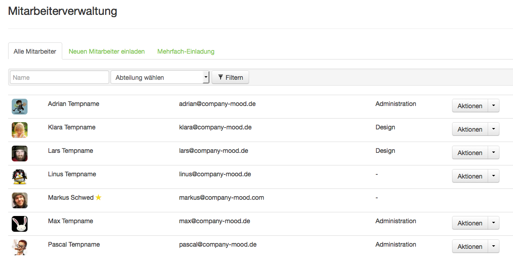The image size is (513, 257).
Task: Switch to the Neuen Mitarbeiter einladen tab
Action: pyautogui.click(x=106, y=51)
